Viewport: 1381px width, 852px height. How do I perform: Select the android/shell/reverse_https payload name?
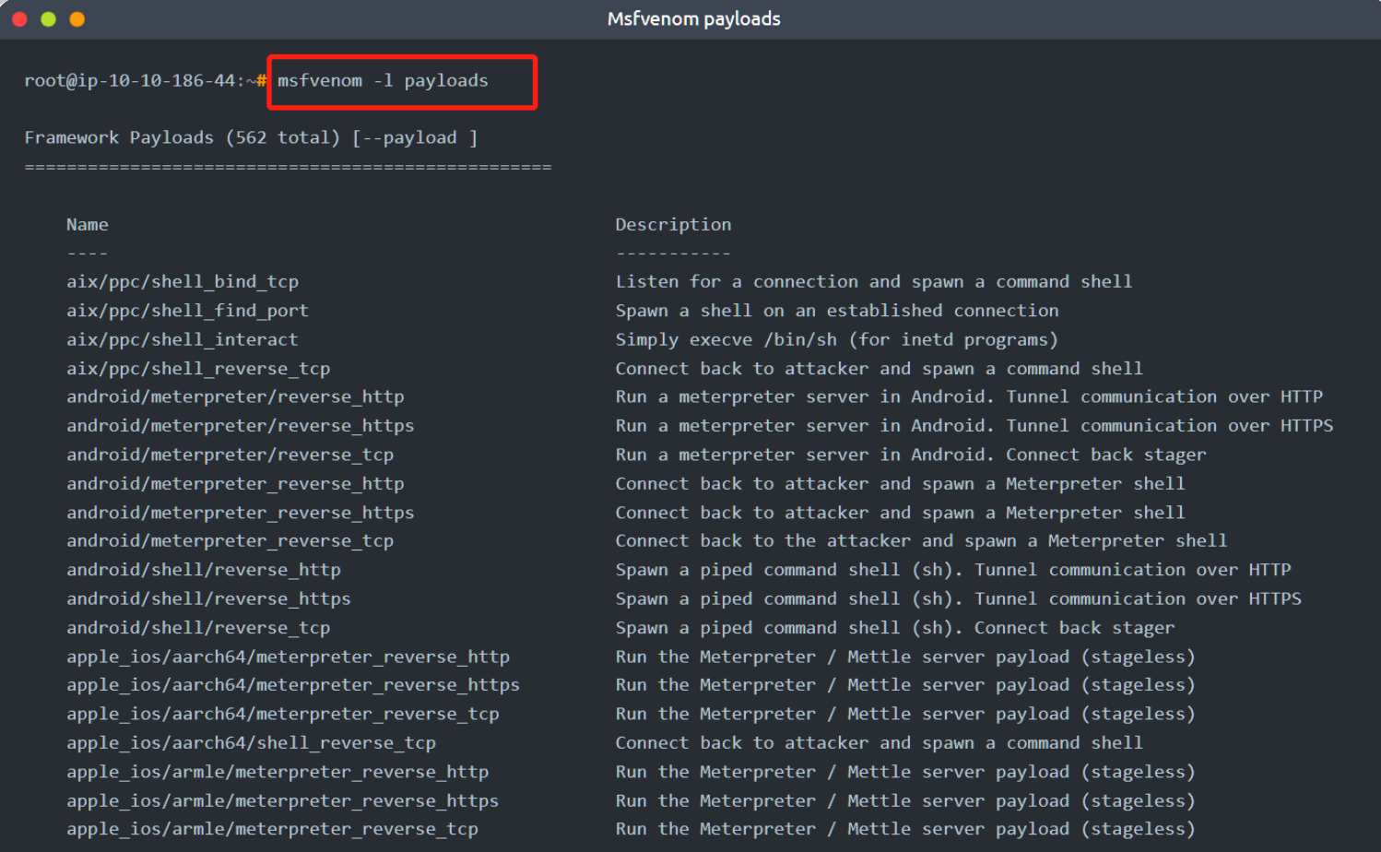(208, 599)
